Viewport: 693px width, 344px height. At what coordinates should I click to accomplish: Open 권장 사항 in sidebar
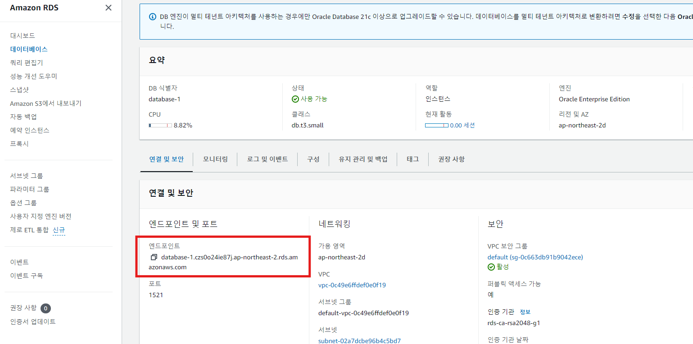point(23,308)
